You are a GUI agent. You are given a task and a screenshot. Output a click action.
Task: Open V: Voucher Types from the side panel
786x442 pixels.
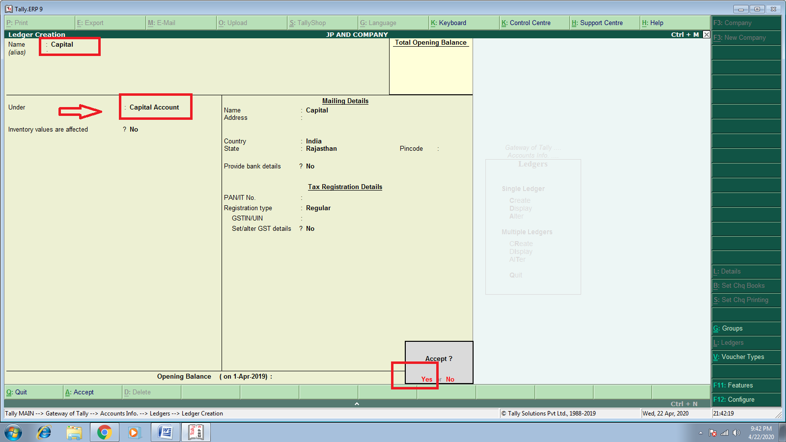(x=746, y=357)
